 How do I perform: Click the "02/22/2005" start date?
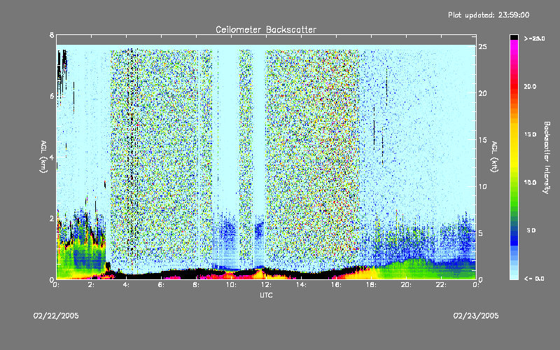click(x=56, y=316)
